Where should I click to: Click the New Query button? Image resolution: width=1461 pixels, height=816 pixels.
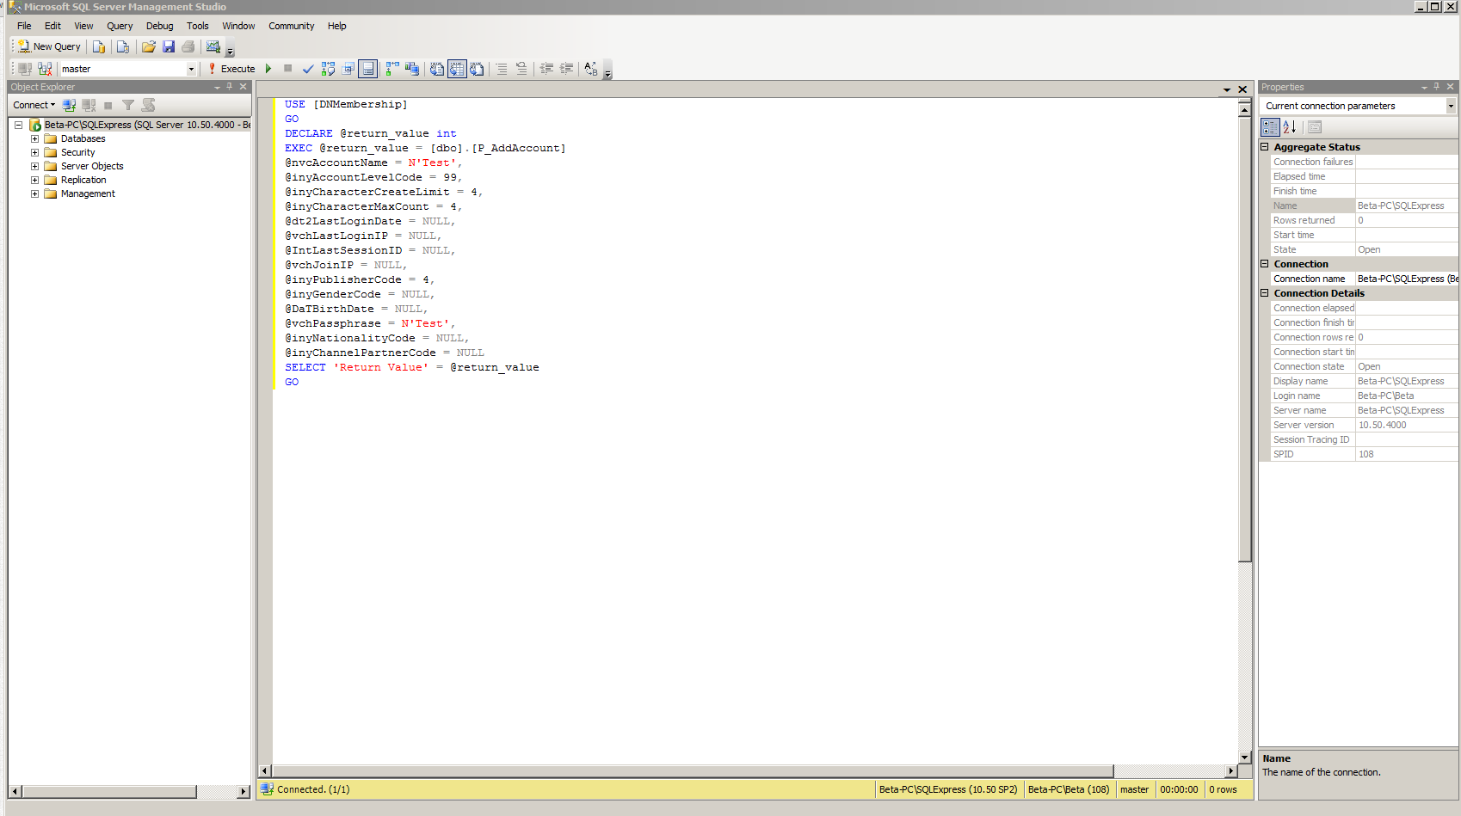pos(49,46)
